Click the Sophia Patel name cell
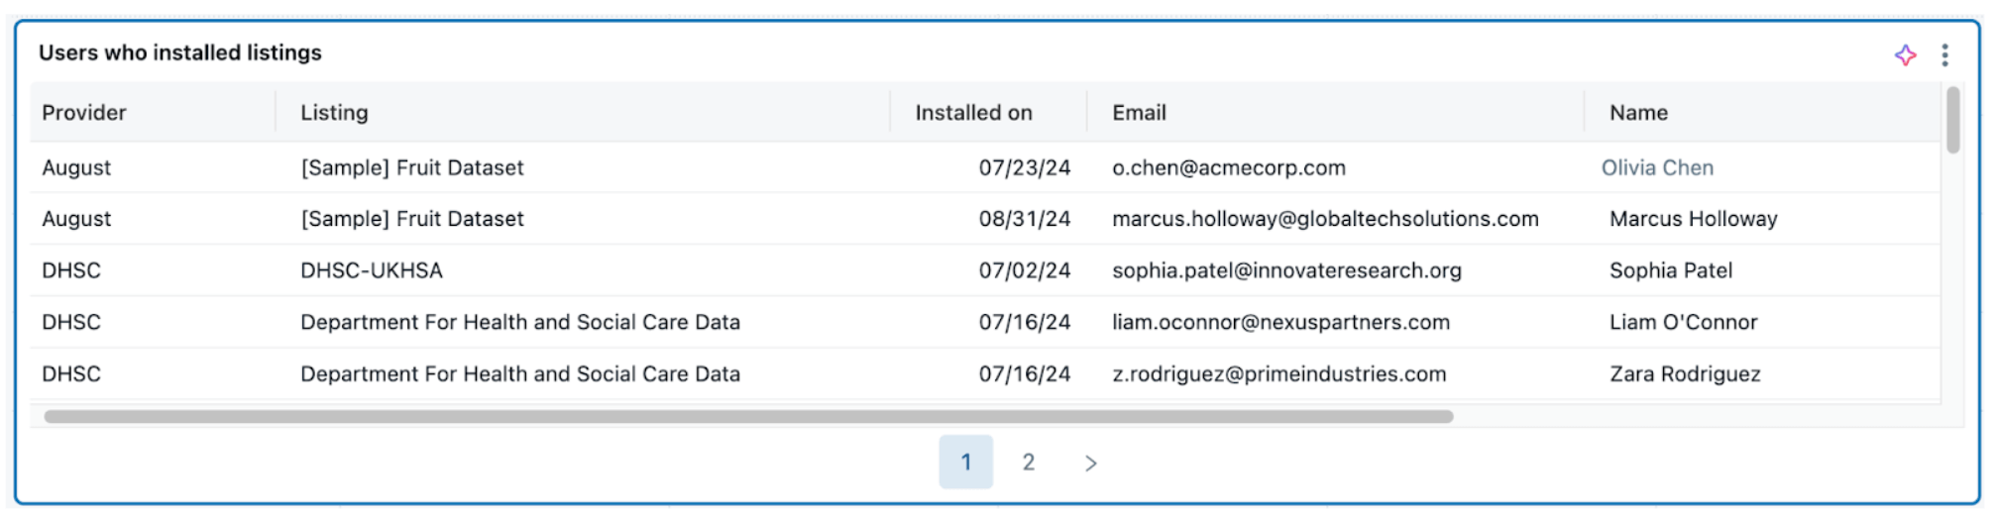The height and width of the screenshot is (519, 1998). coord(1671,270)
